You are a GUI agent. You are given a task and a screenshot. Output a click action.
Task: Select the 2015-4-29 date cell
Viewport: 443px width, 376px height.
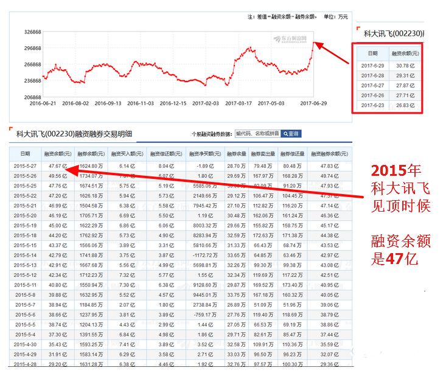(25, 355)
